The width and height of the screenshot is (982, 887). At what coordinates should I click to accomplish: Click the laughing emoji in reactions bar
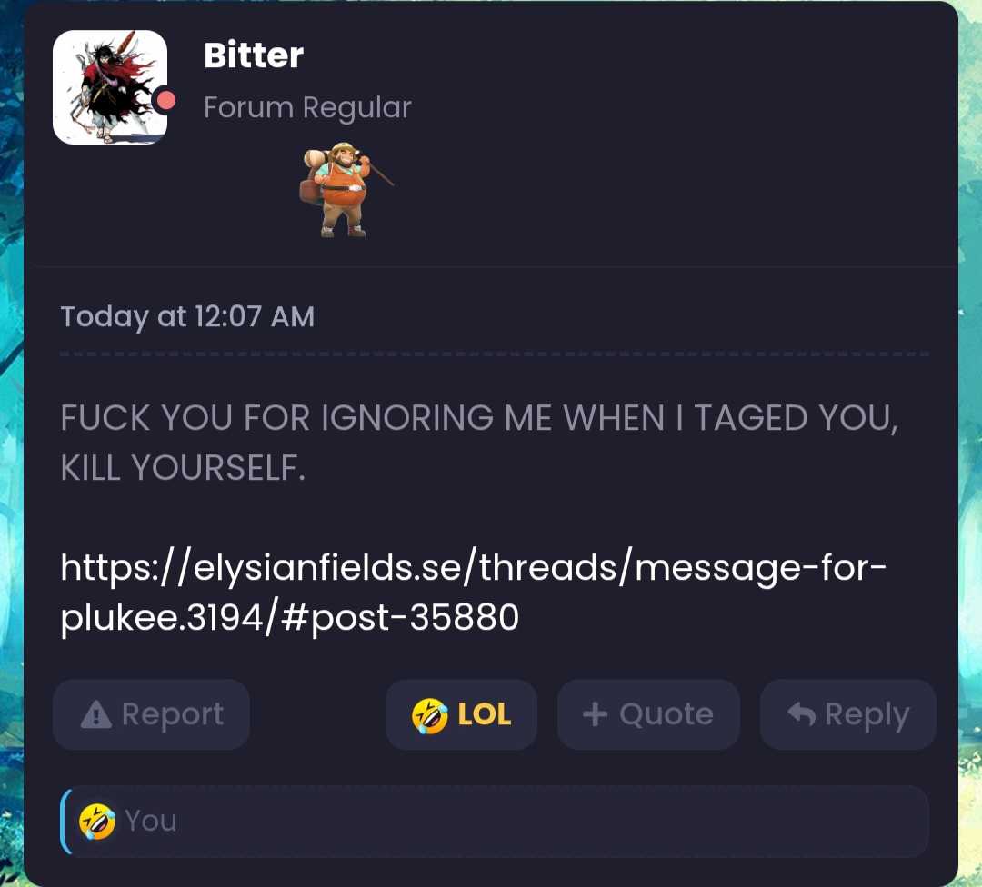point(96,822)
